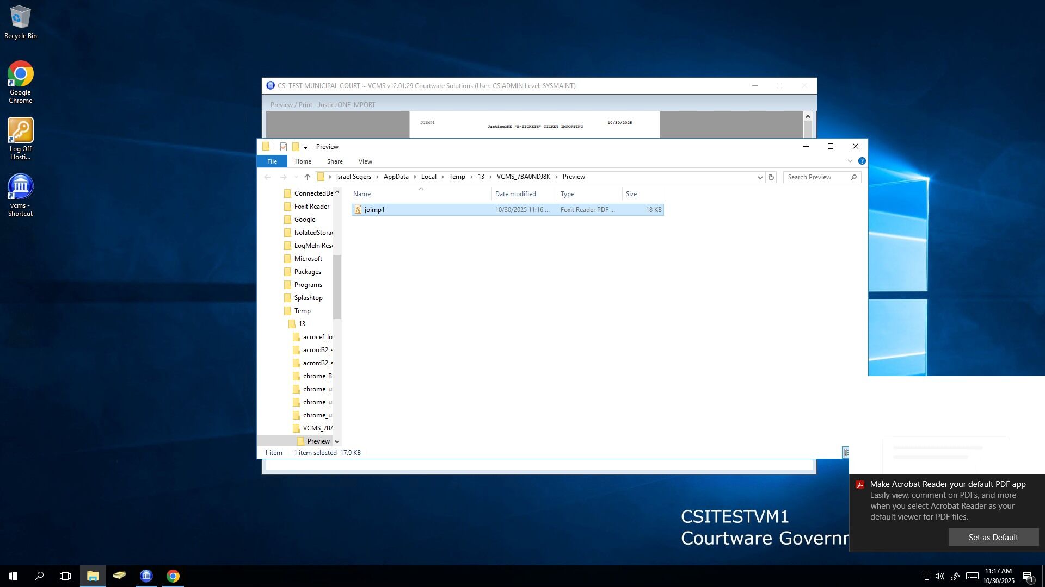Open the Share ribbon tab
Viewport: 1045px width, 587px height.
pos(335,161)
